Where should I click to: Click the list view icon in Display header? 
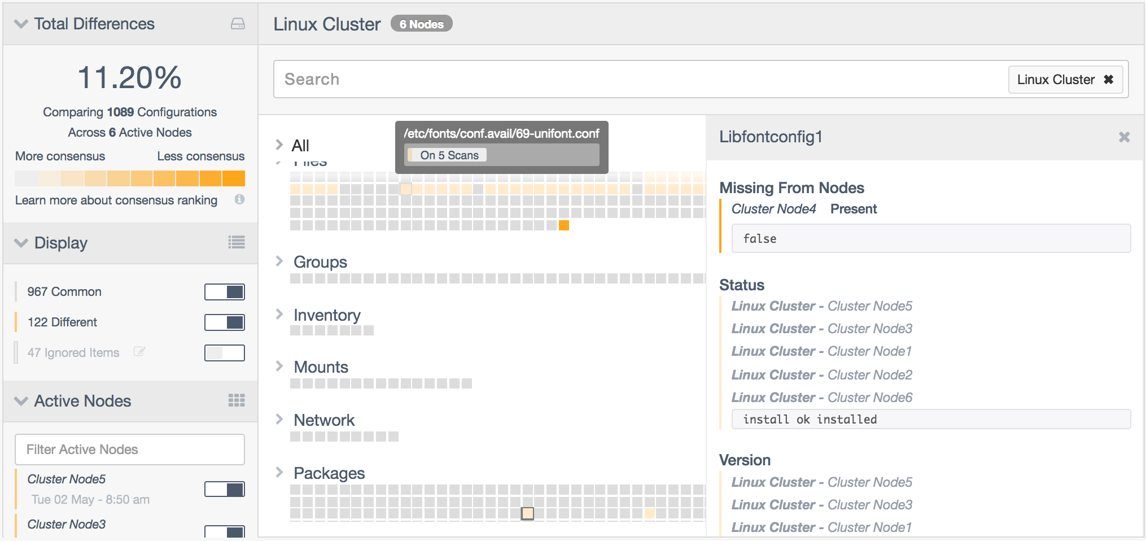click(237, 242)
